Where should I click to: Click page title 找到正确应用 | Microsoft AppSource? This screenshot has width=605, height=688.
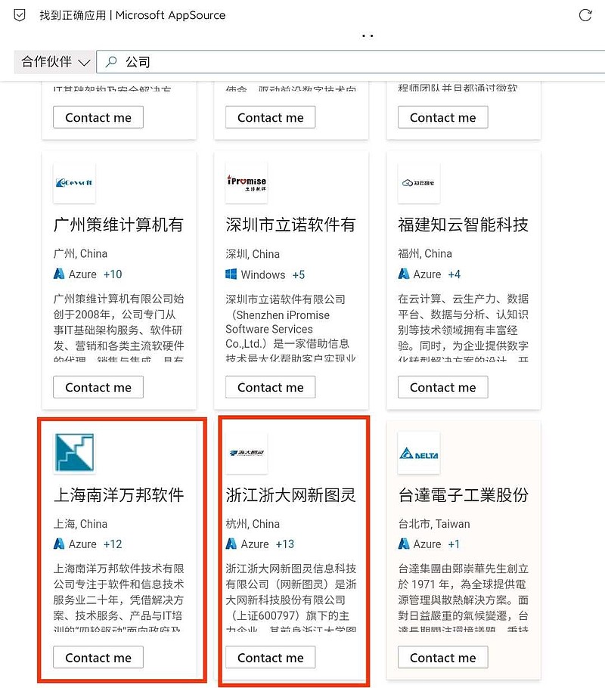pos(132,15)
